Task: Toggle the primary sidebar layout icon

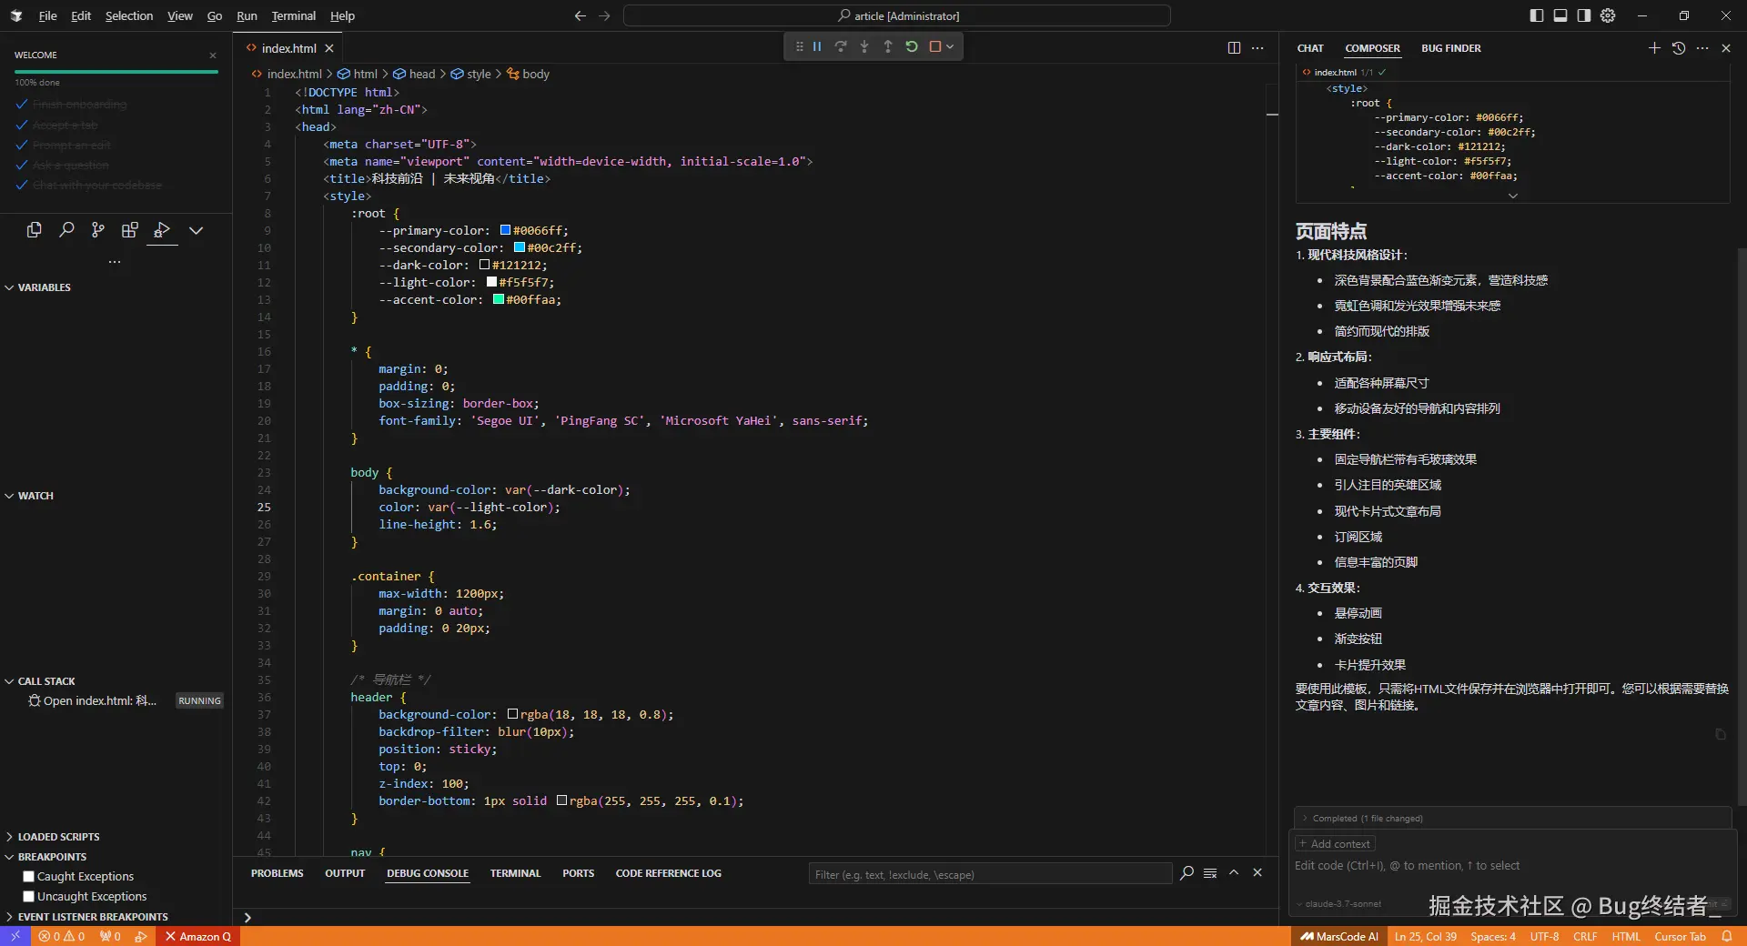Action: click(x=1537, y=15)
